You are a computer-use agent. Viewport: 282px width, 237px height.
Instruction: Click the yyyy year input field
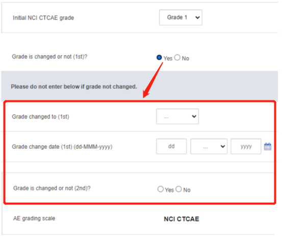246,146
